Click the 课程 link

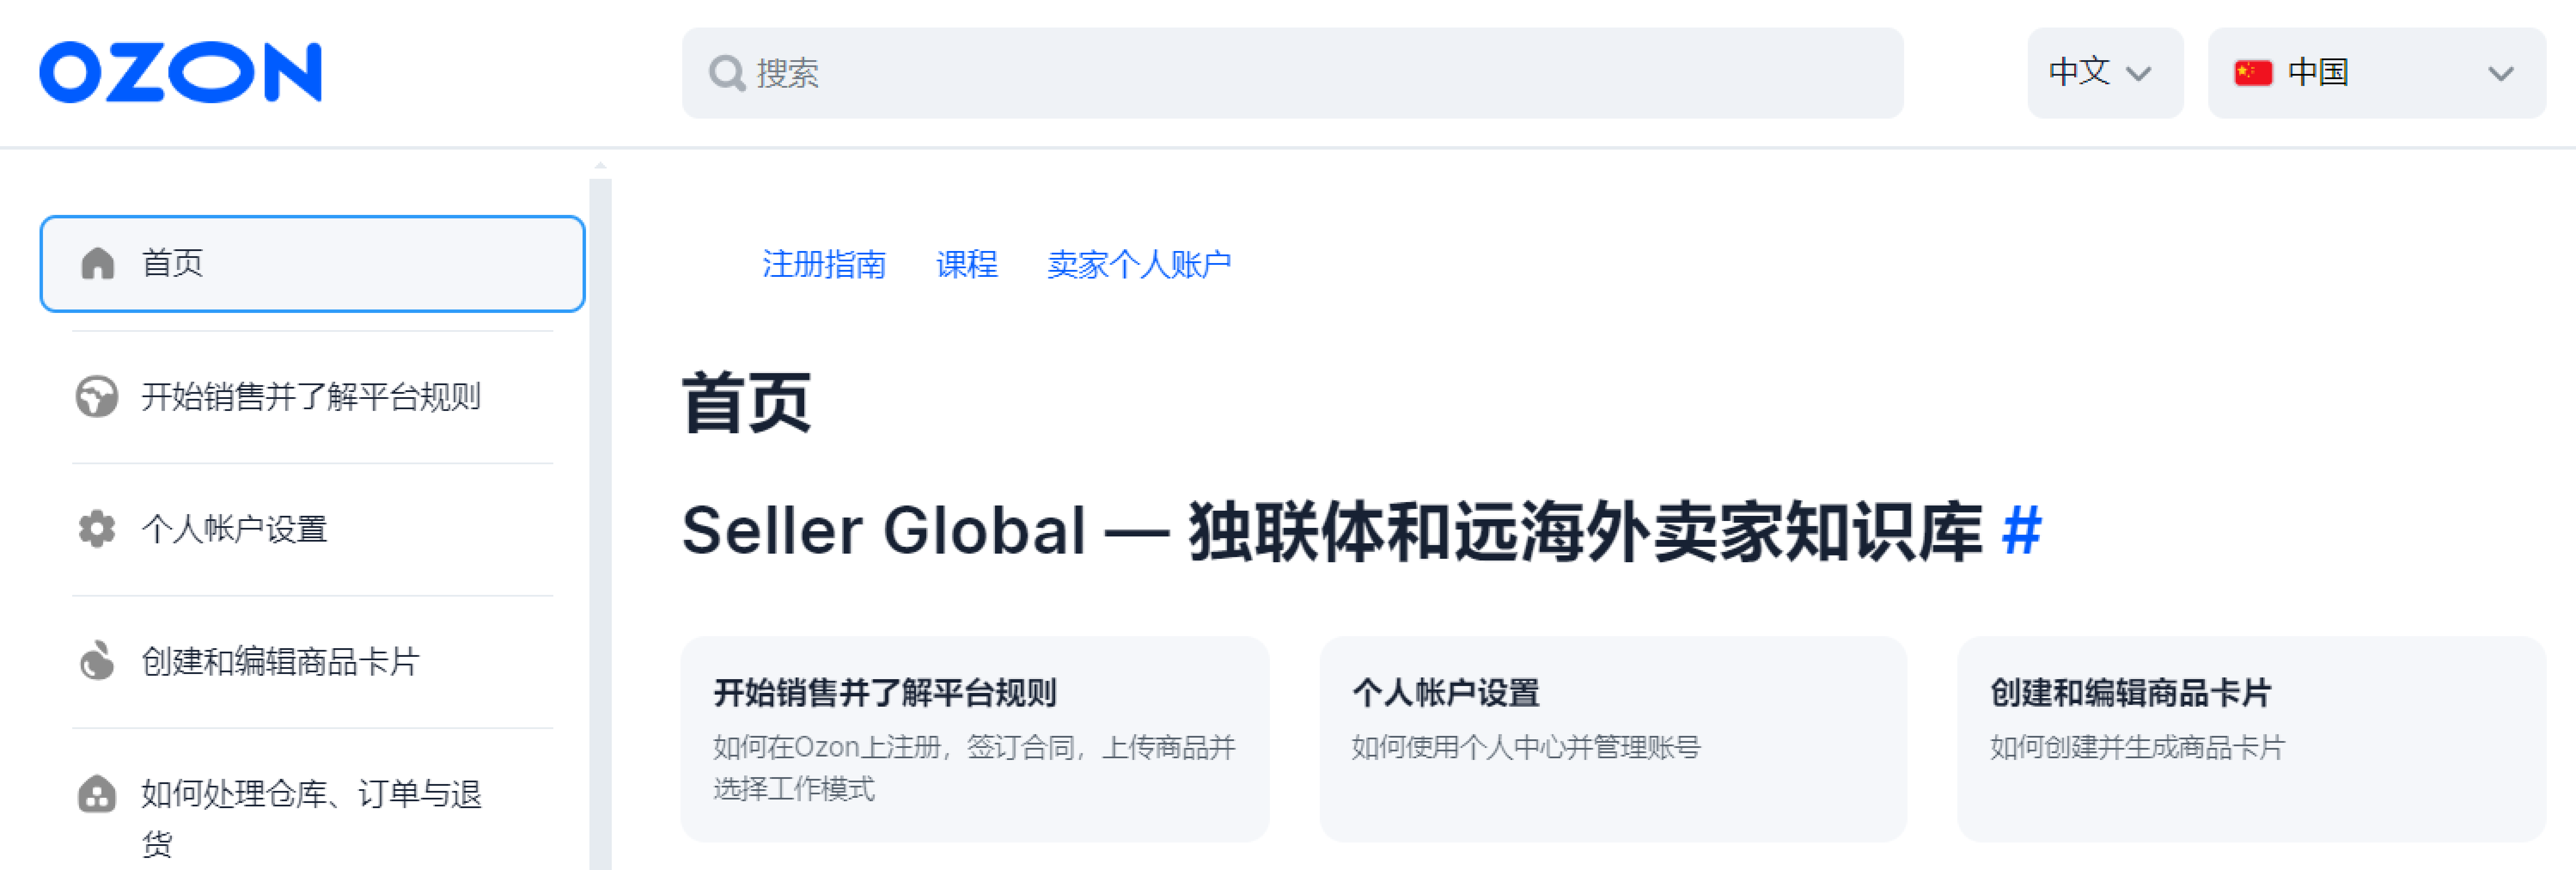tap(966, 263)
